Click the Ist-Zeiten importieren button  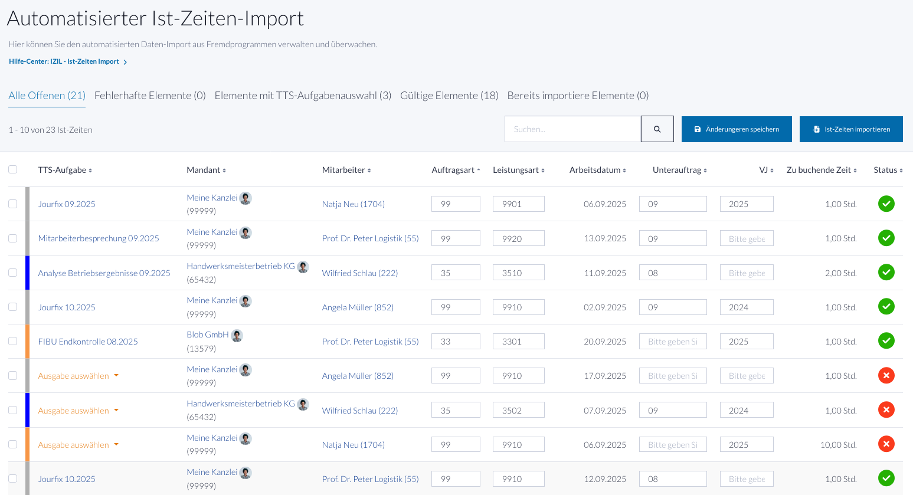[850, 129]
